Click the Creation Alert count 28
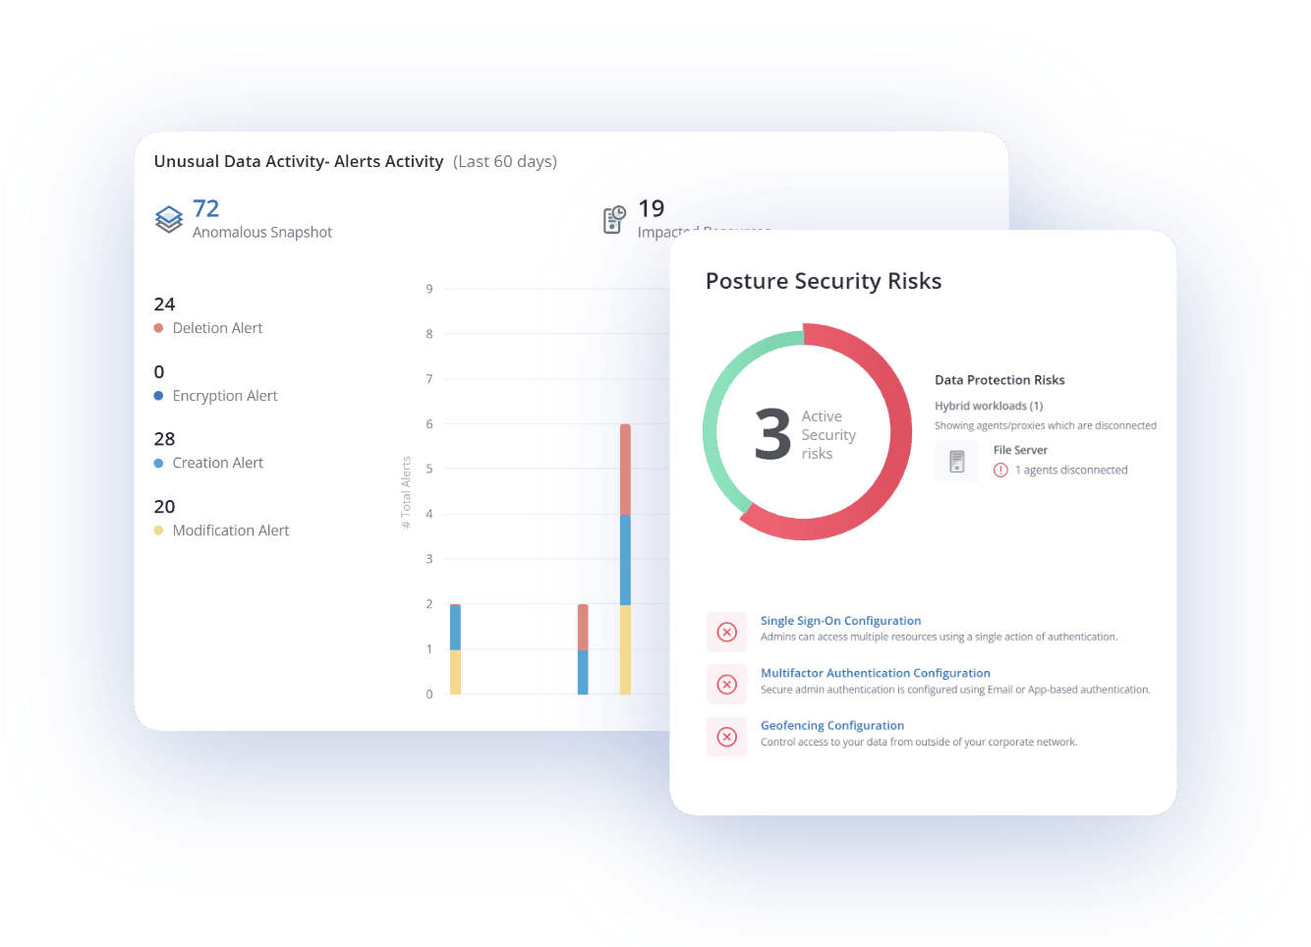This screenshot has height=947, width=1311. point(164,439)
